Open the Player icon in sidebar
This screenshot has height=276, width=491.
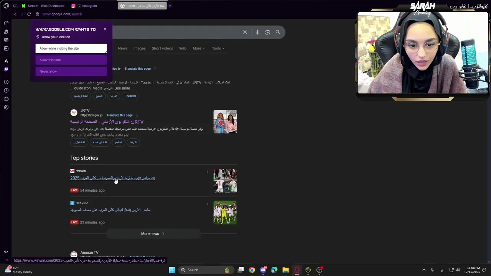tap(6, 82)
